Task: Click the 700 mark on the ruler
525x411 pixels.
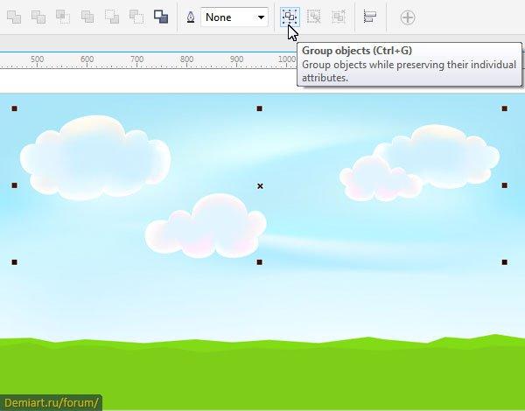Action: (137, 59)
